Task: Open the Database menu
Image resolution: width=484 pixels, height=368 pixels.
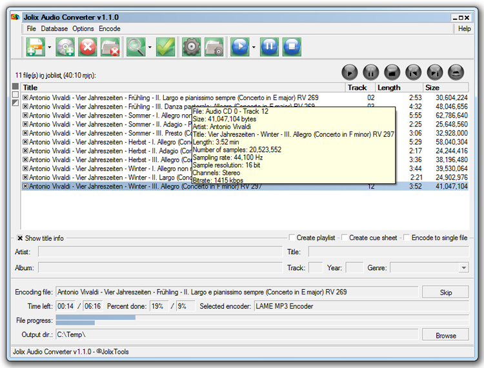Action: (x=54, y=28)
